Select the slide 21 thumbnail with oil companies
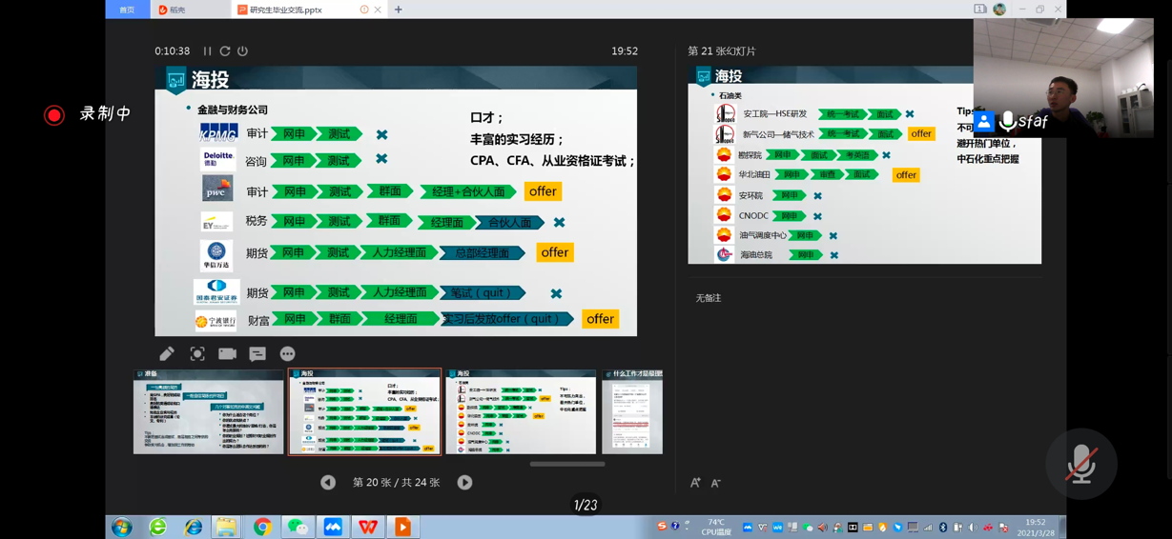Image resolution: width=1172 pixels, height=539 pixels. tap(521, 412)
